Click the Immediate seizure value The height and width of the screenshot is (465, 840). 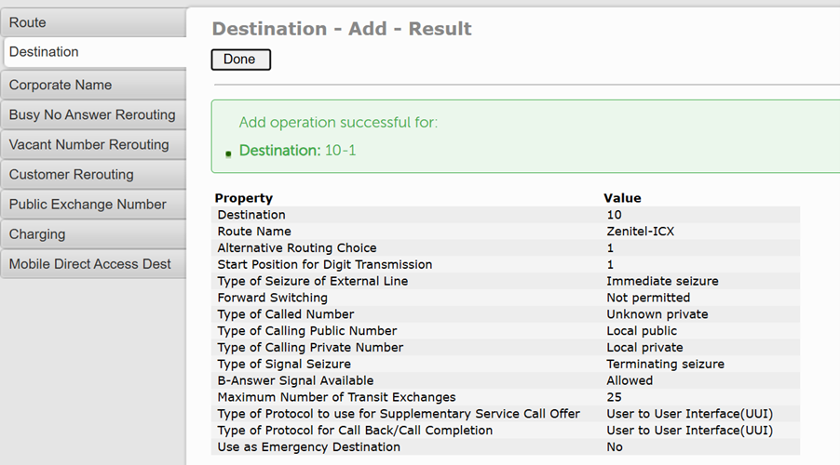[x=662, y=281]
